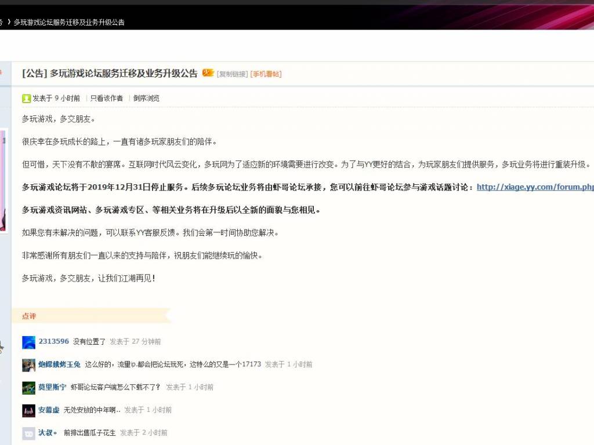This screenshot has height=445, width=594.
Task: Click the comment 无处安放的中年啊..
Action: [x=92, y=410]
